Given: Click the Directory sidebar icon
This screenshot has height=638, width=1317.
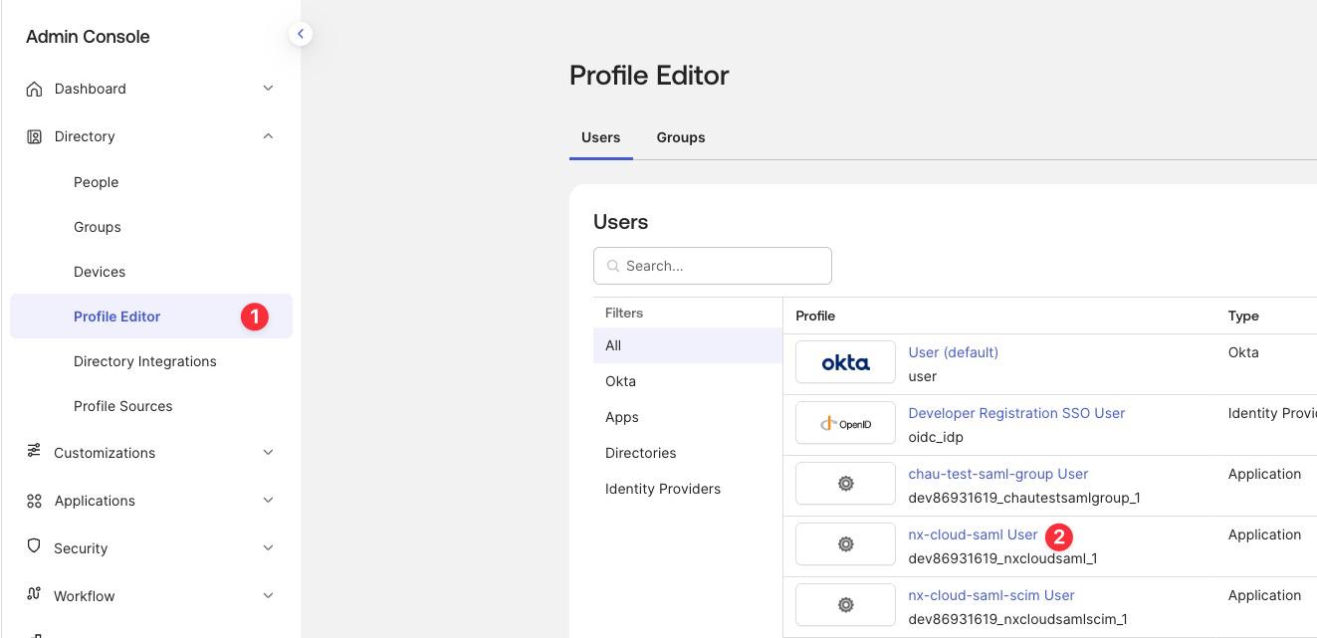Looking at the screenshot, I should click(34, 136).
